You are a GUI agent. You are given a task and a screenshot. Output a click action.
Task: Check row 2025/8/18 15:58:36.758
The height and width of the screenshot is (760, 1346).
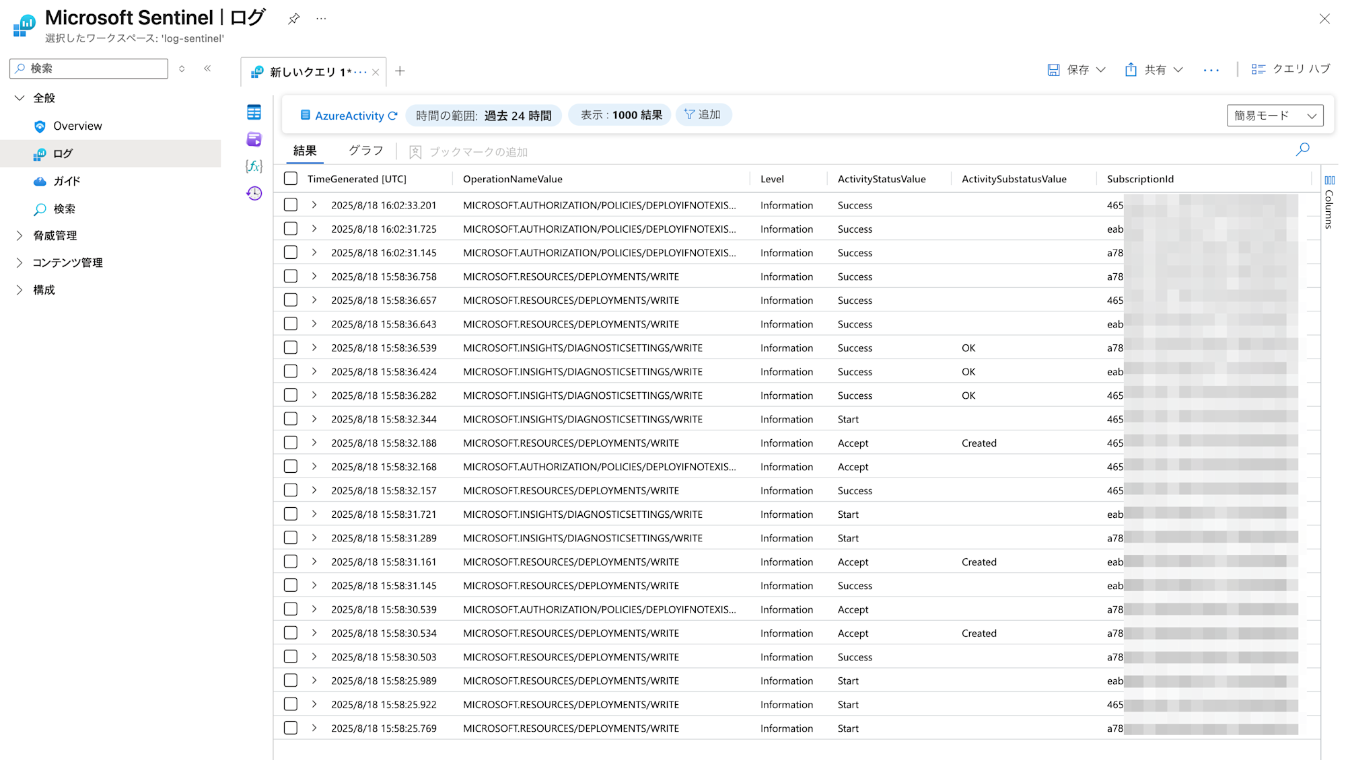pos(291,276)
